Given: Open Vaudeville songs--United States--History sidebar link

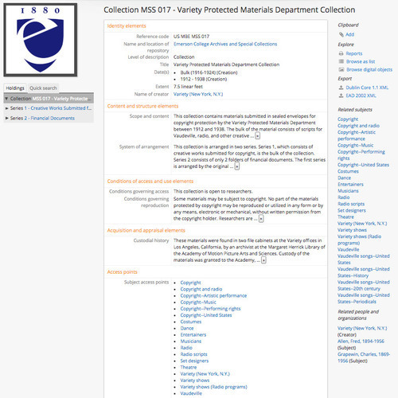Looking at the screenshot, I should click(x=364, y=272).
